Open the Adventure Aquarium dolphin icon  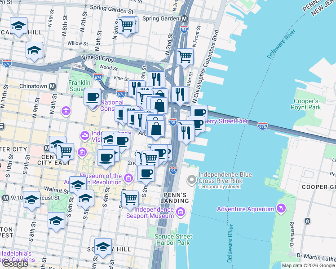pyautogui.click(x=281, y=209)
